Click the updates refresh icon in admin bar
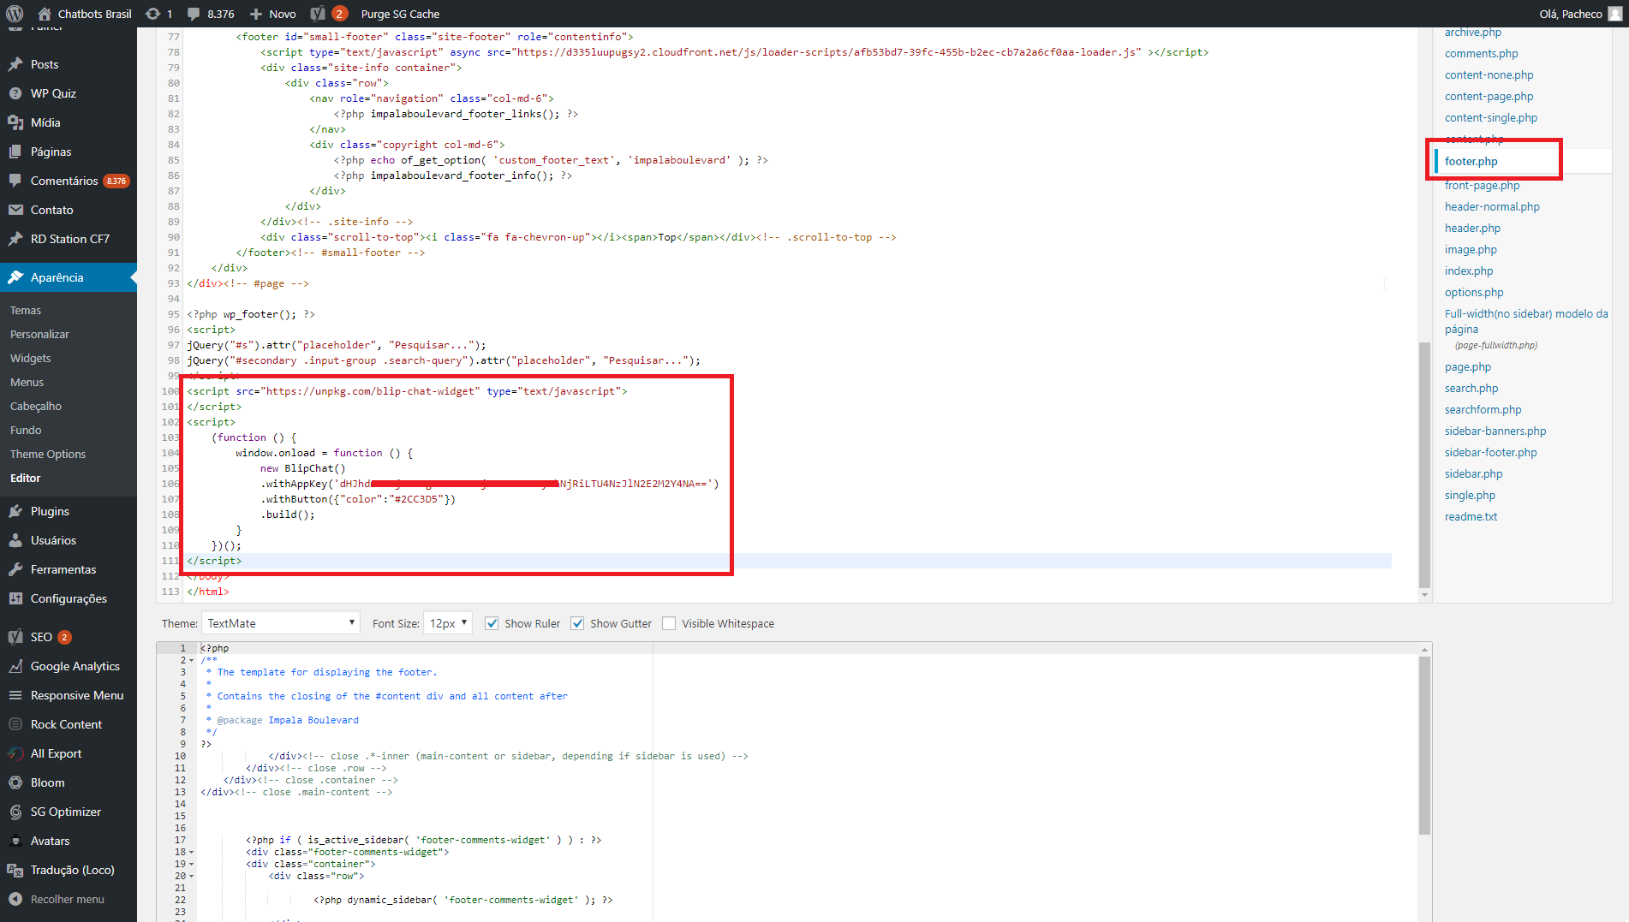The width and height of the screenshot is (1629, 922). point(152,13)
